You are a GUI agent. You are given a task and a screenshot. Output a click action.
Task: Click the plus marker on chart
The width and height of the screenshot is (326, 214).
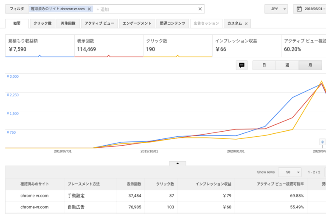click(323, 142)
